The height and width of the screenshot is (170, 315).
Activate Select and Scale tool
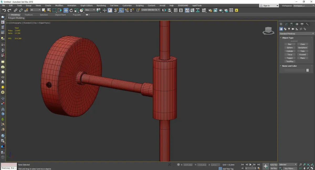pyautogui.click(x=76, y=10)
